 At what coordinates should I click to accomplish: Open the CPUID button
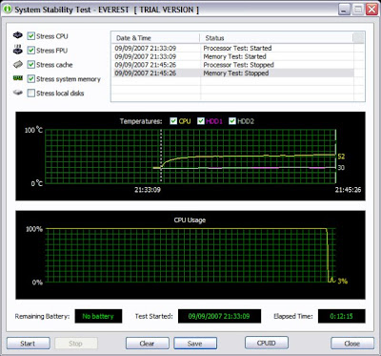pyautogui.click(x=267, y=343)
